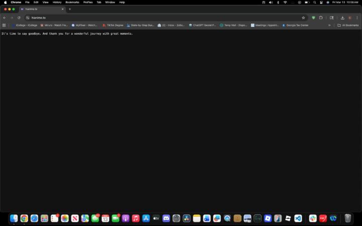362x226 pixels.
Task: Reload the hianime.to page
Action: (x=19, y=18)
